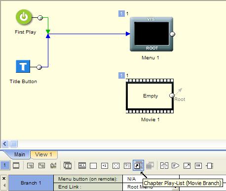The width and height of the screenshot is (226, 191).
Task: Click the ALL play-list toolbar icon
Action: [82, 165]
